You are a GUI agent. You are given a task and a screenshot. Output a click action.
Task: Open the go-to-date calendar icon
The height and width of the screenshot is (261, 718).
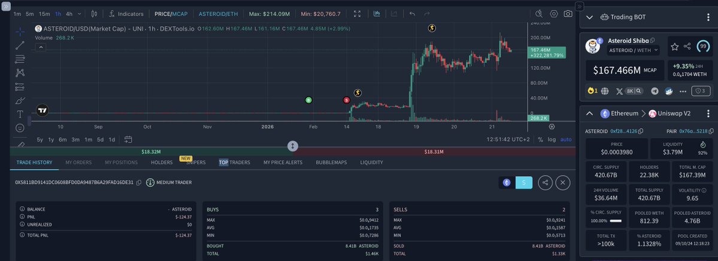click(x=128, y=139)
